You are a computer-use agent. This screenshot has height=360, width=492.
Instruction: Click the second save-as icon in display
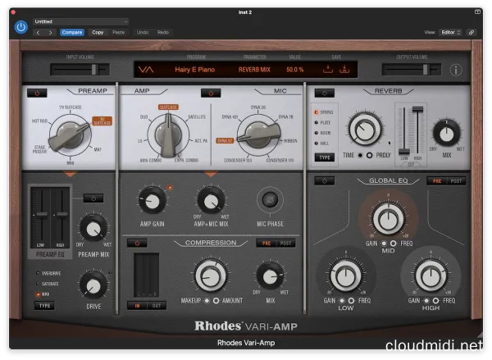[x=344, y=69]
